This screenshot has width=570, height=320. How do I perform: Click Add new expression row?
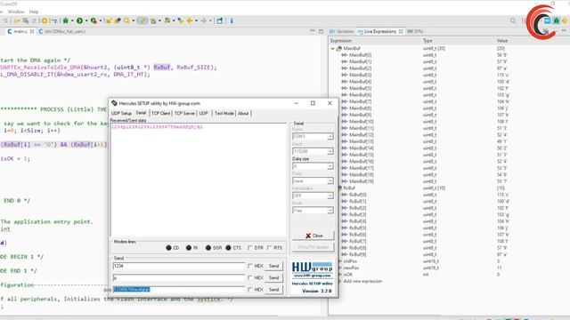point(362,281)
